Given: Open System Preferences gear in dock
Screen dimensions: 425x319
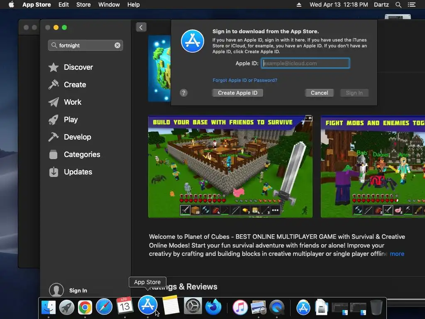Looking at the screenshot, I should (193, 306).
